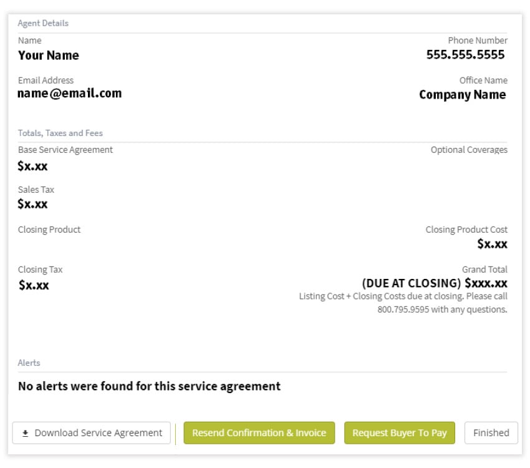
Task: Click the Finished button
Action: [491, 433]
